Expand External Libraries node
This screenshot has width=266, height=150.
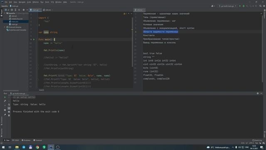click(x=5, y=27)
